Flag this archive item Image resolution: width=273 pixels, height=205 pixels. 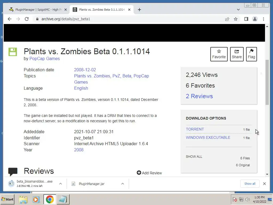(251, 54)
